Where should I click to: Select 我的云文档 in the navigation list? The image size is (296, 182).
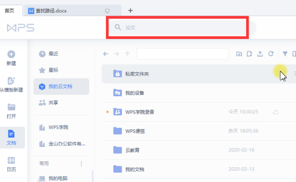click(61, 86)
